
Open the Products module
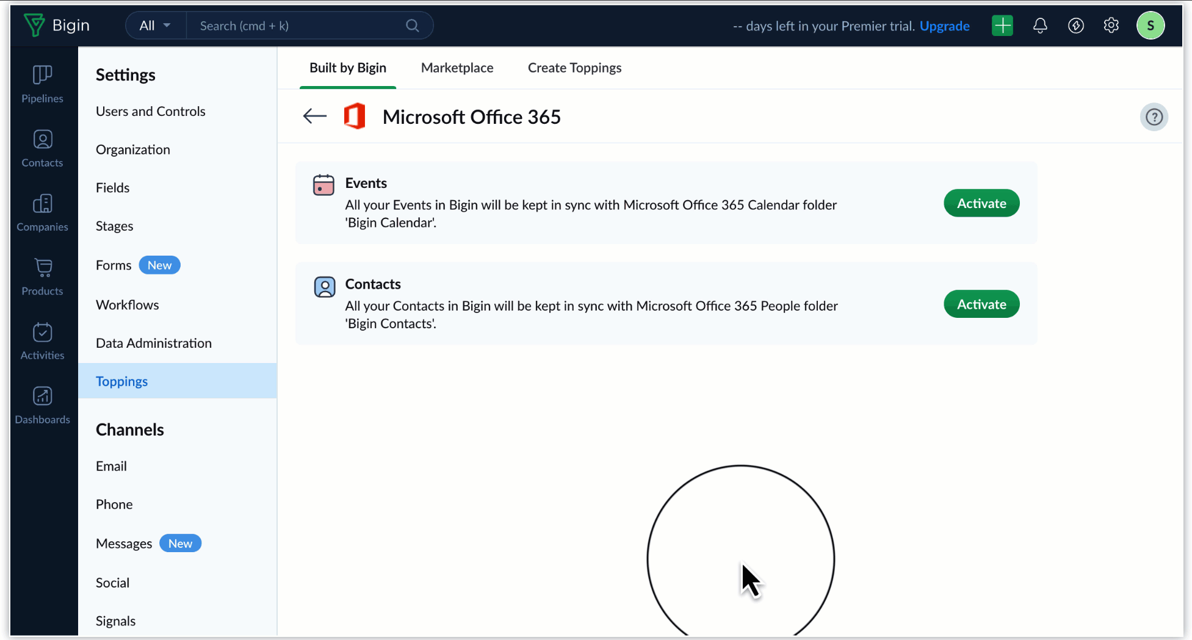click(x=42, y=277)
